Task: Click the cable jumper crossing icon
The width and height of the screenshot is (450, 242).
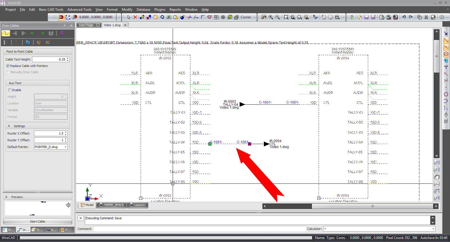Action: click(62, 33)
